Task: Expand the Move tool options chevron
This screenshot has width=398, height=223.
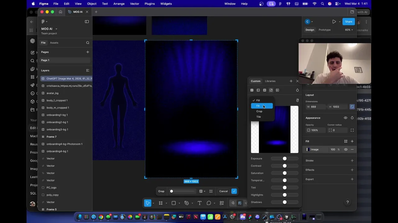Action: tap(153, 203)
